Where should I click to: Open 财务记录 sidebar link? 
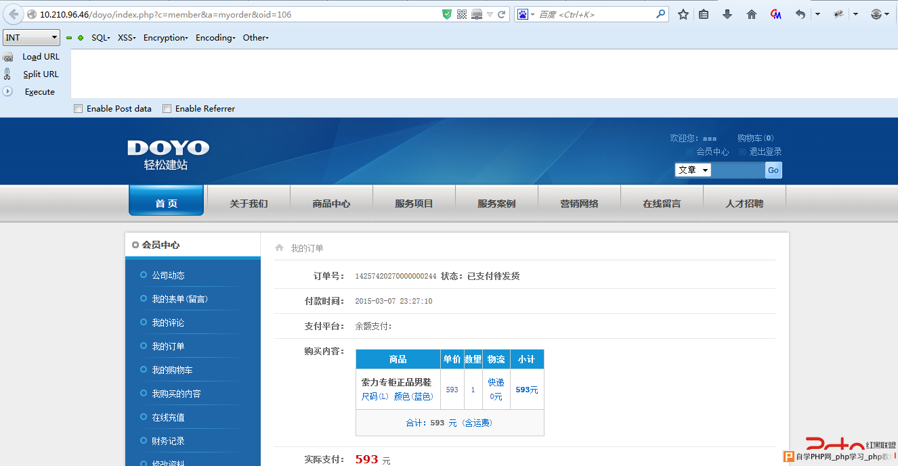click(x=168, y=441)
